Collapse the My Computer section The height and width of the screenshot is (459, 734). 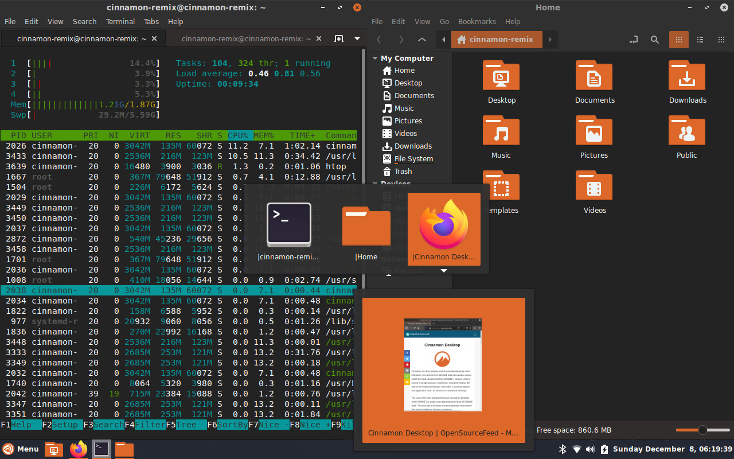[x=374, y=58]
